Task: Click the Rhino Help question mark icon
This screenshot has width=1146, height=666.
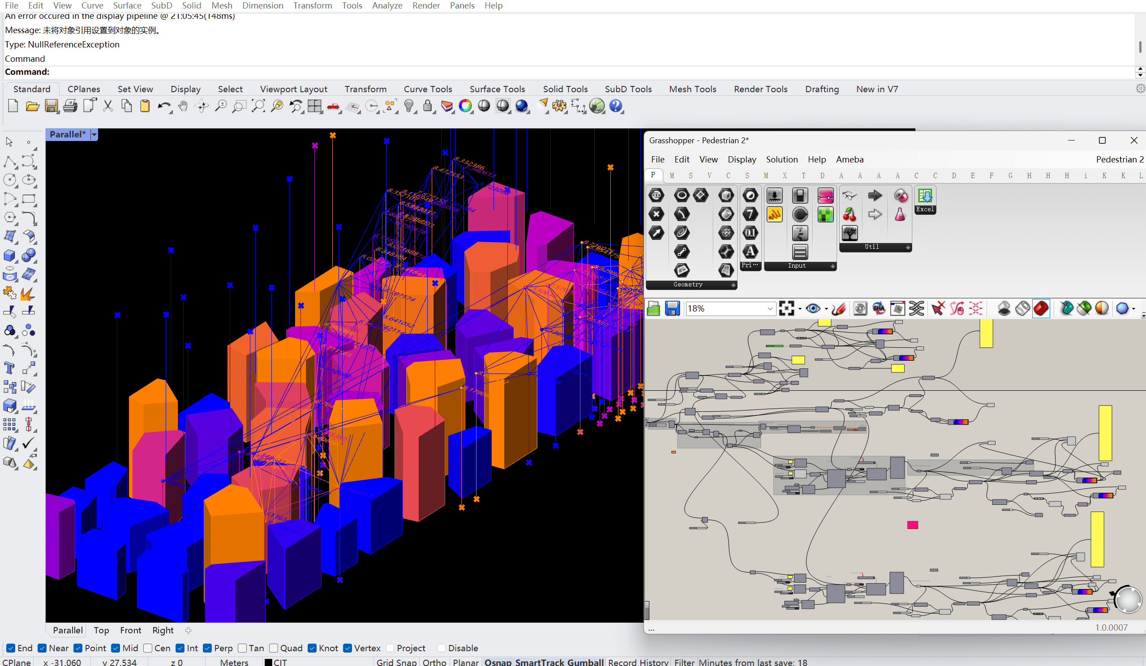Action: point(616,107)
